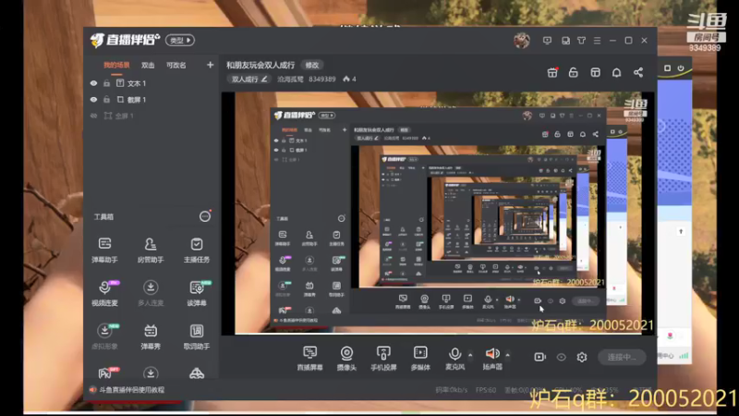Screen dimensions: 739x416
Task: Open the hamburger menu in the title bar
Action: [597, 41]
